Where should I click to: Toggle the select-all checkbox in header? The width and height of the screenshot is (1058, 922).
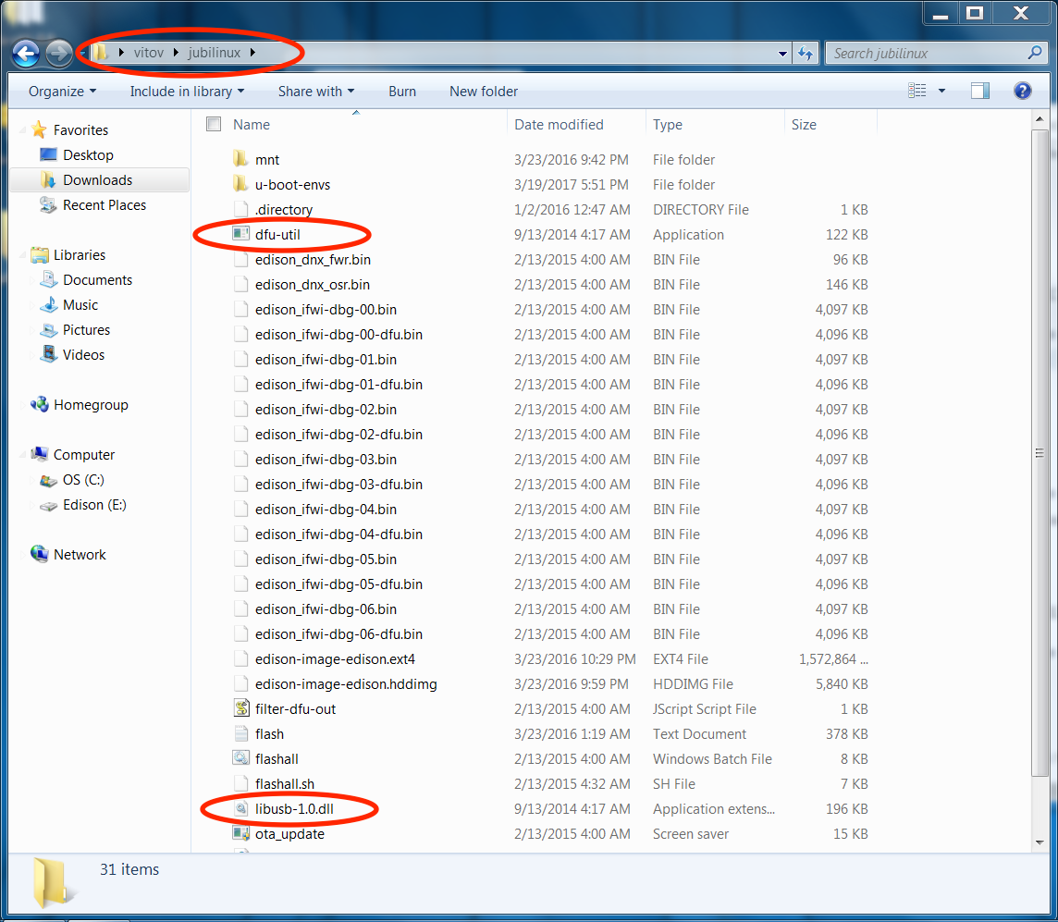click(214, 124)
